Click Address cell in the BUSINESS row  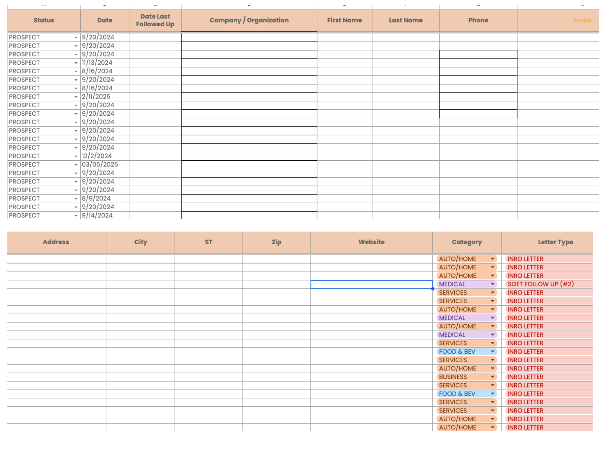[x=57, y=377]
